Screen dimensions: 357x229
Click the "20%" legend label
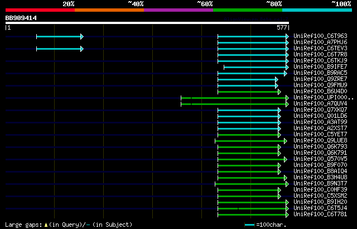coord(69,4)
